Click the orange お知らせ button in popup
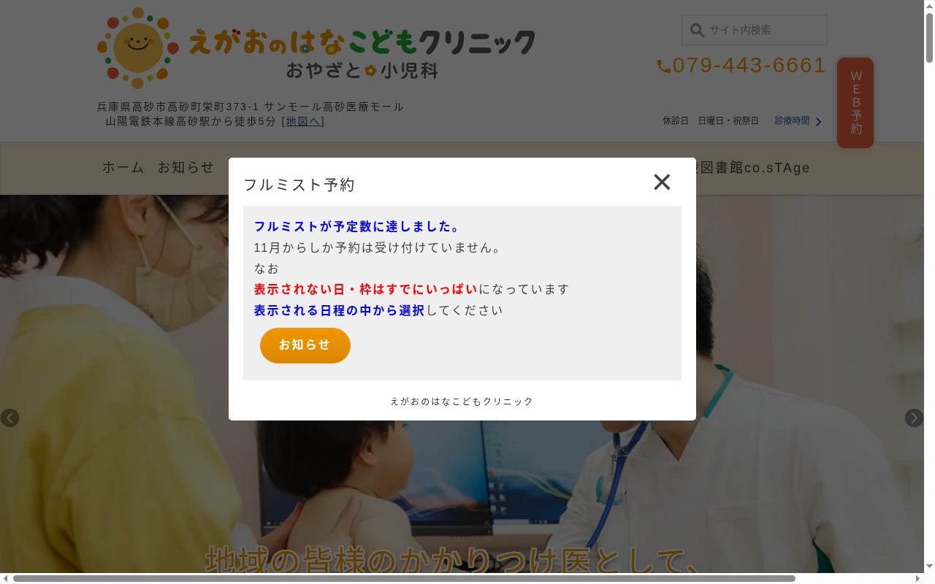This screenshot has height=584, width=935. coord(305,345)
